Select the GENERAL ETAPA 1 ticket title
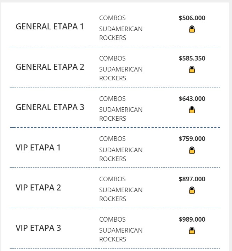The width and height of the screenshot is (232, 251). (50, 27)
